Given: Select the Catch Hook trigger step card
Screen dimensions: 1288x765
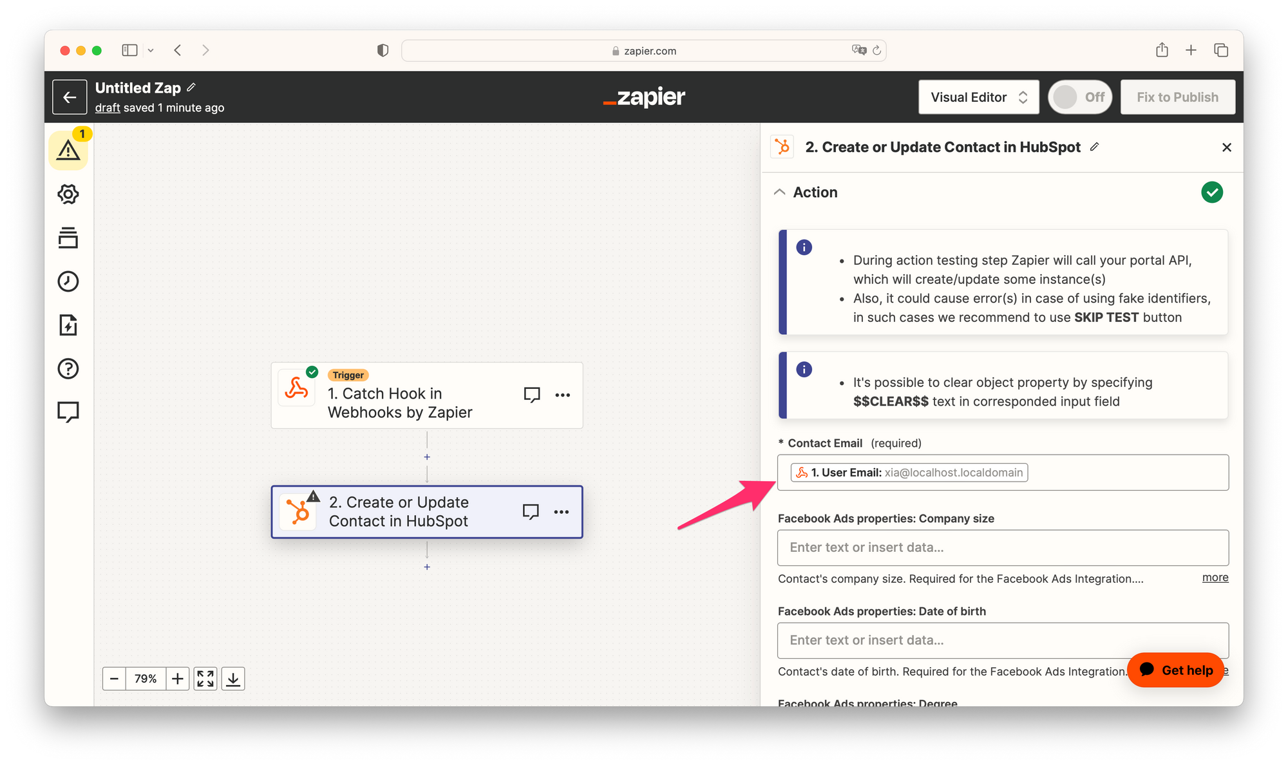Looking at the screenshot, I should click(x=427, y=395).
